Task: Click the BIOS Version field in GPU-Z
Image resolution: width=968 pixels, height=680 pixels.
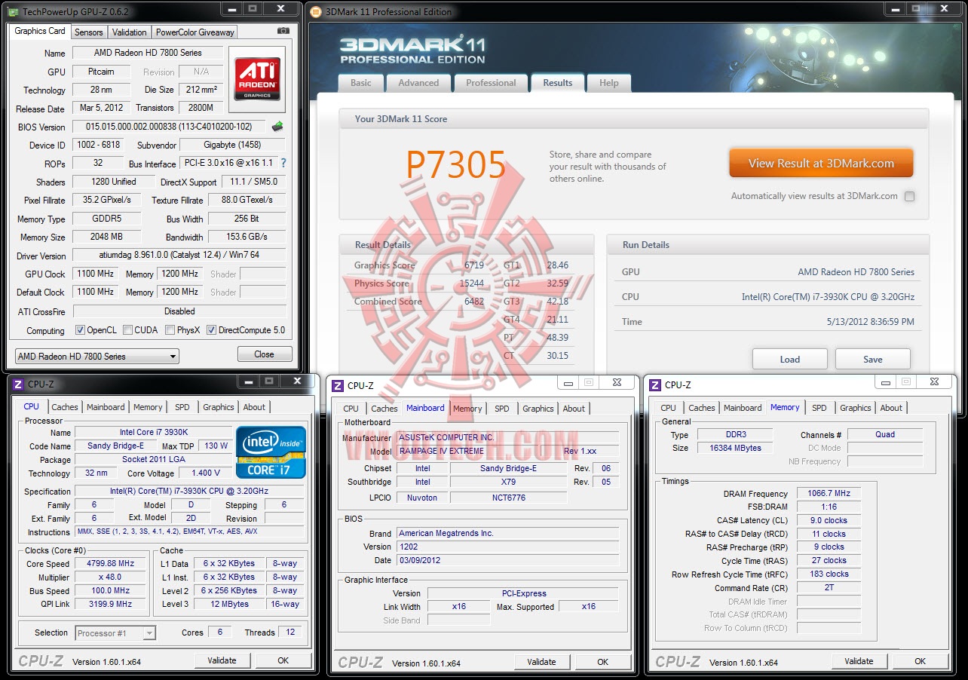Action: [170, 127]
